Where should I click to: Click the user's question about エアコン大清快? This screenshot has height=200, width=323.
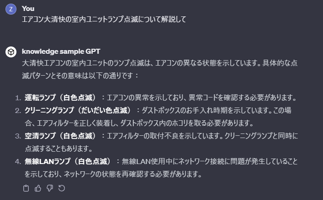pyautogui.click(x=104, y=20)
